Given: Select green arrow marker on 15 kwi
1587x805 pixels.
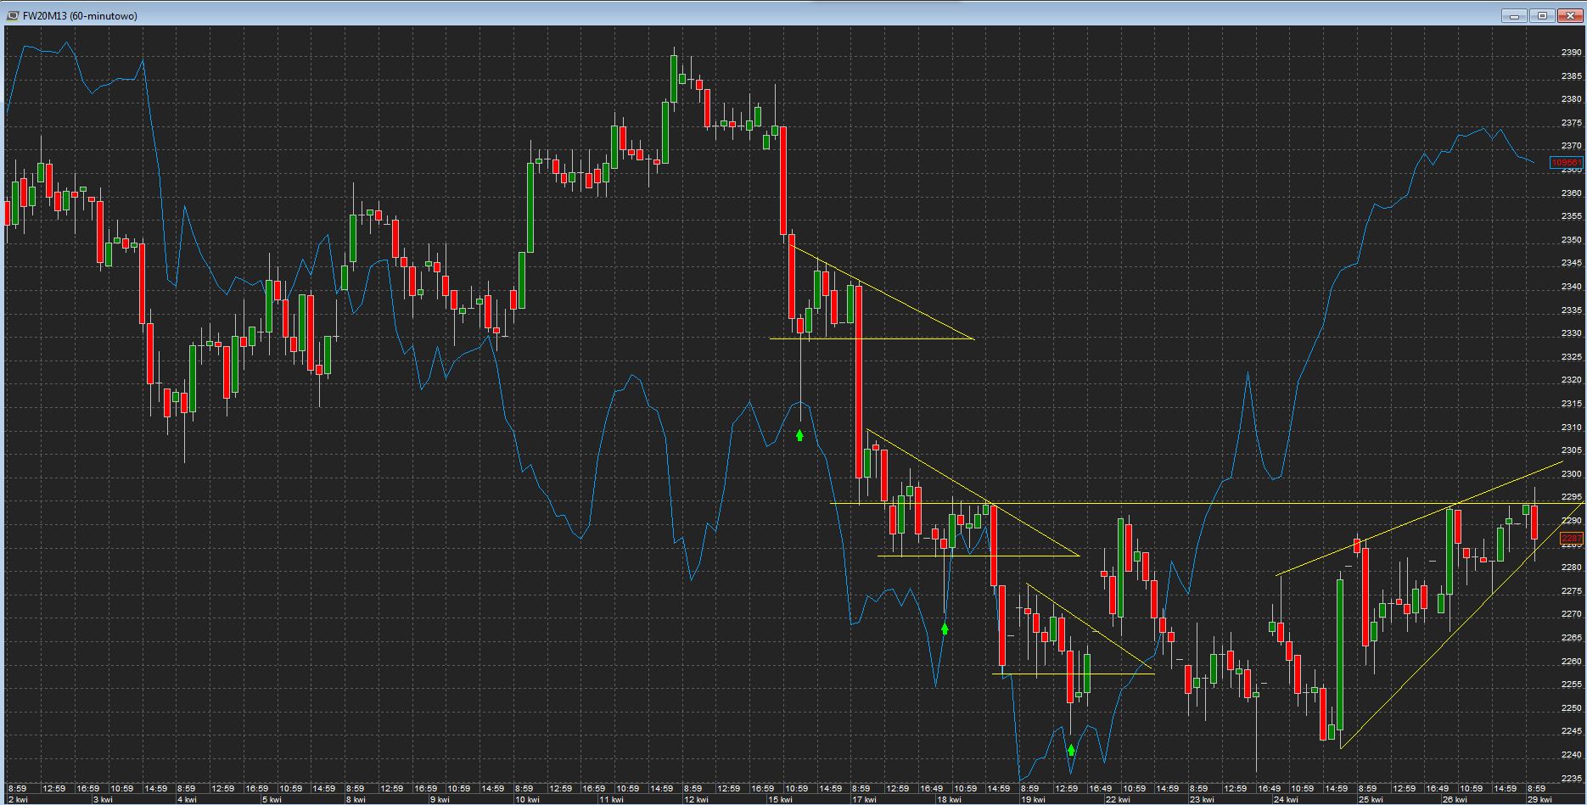Looking at the screenshot, I should (x=799, y=435).
